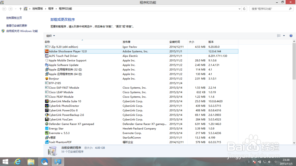Select Apple 应用程序支持 (32 位) row
This screenshot has height=166, width=296.
click(x=141, y=69)
